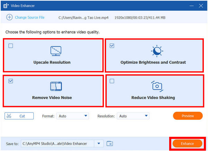Screen dimensions: 208x151
Task: Click the orange Enhance button
Action: pyautogui.click(x=187, y=144)
